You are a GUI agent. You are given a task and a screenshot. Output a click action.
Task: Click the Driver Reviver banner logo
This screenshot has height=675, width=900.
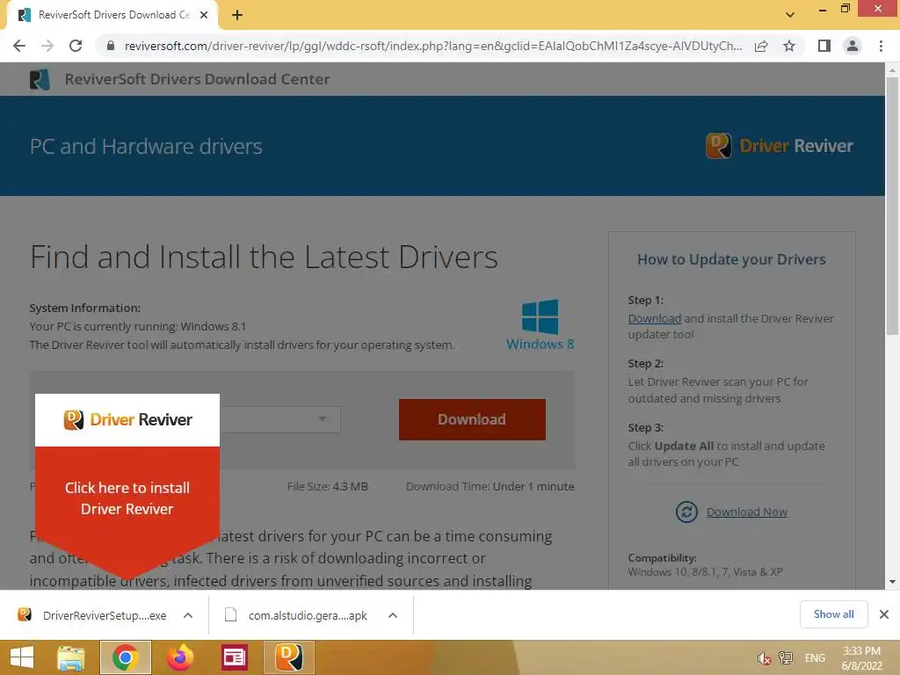tap(779, 146)
